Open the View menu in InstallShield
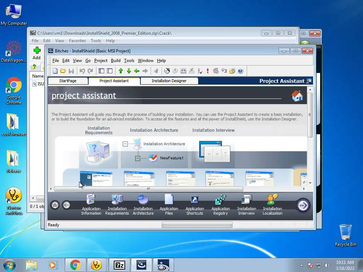363x272 pixels. 77,61
